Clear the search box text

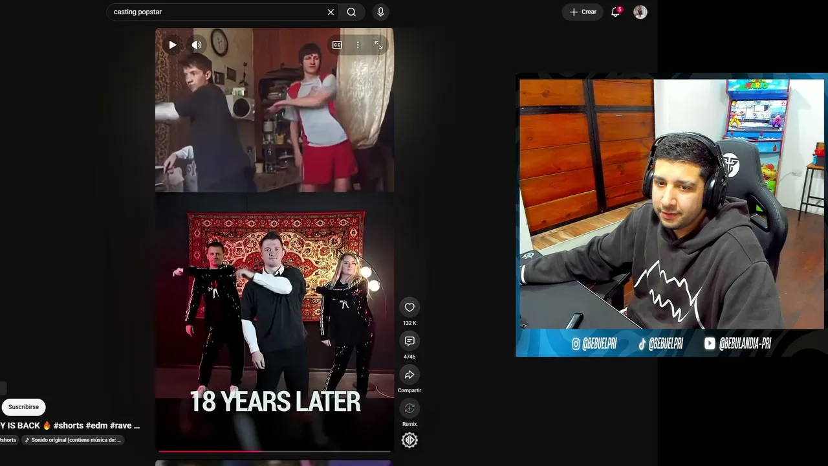(331, 12)
